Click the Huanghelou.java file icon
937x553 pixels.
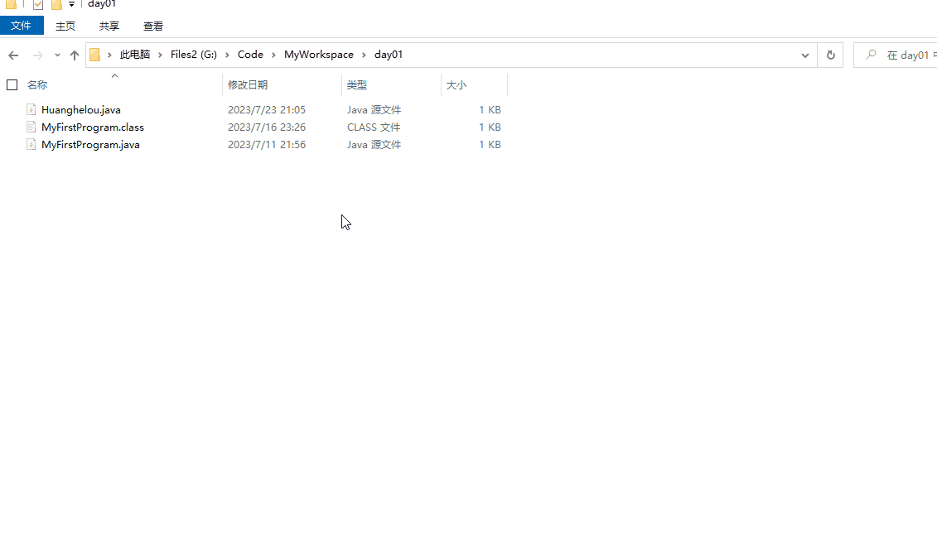(x=31, y=110)
